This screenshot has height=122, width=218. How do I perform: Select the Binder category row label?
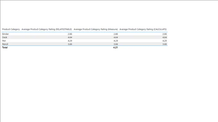click(x=5, y=34)
